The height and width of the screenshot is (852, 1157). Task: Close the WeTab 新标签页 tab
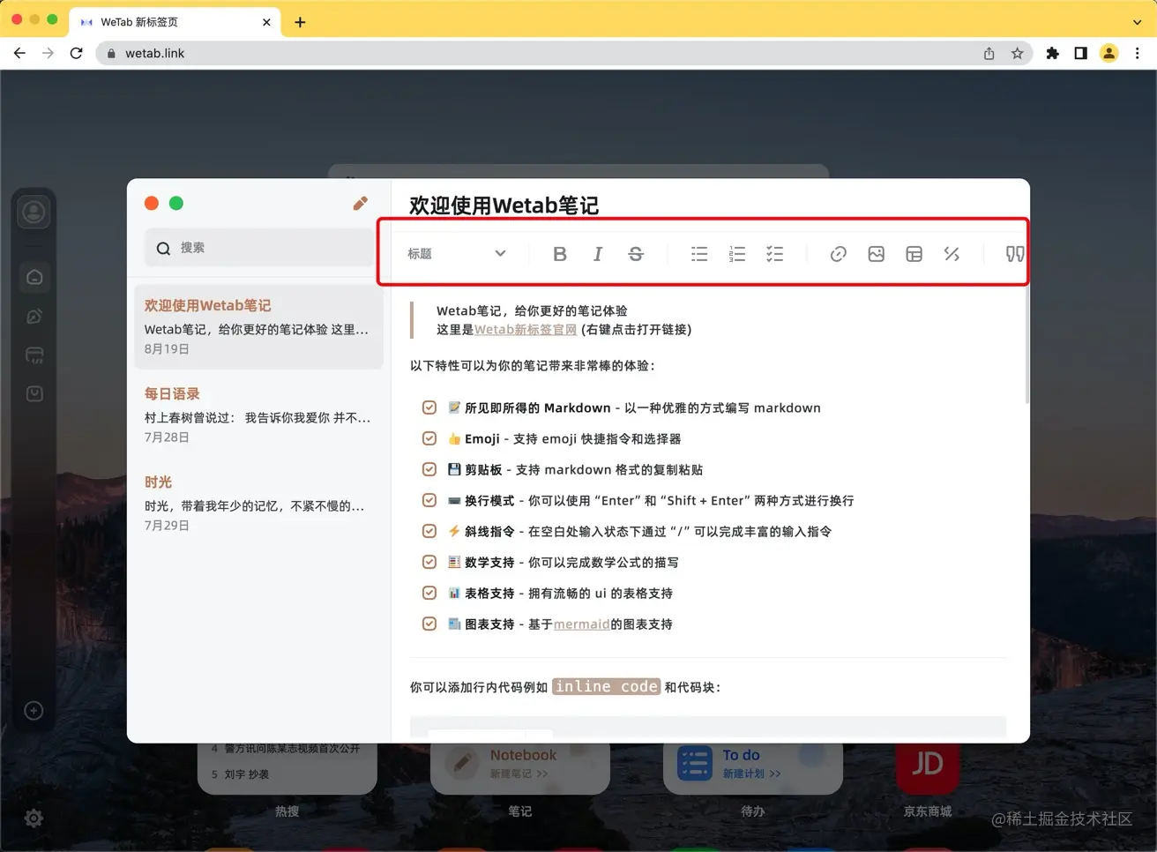[x=266, y=22]
